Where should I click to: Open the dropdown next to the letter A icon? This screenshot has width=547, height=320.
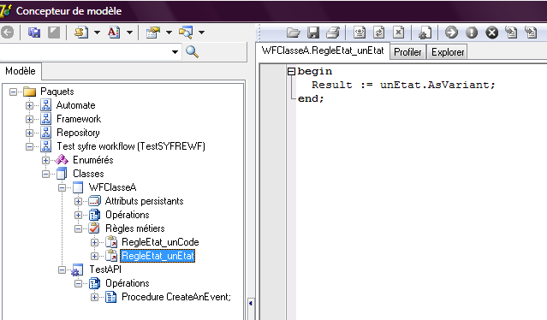coord(129,33)
